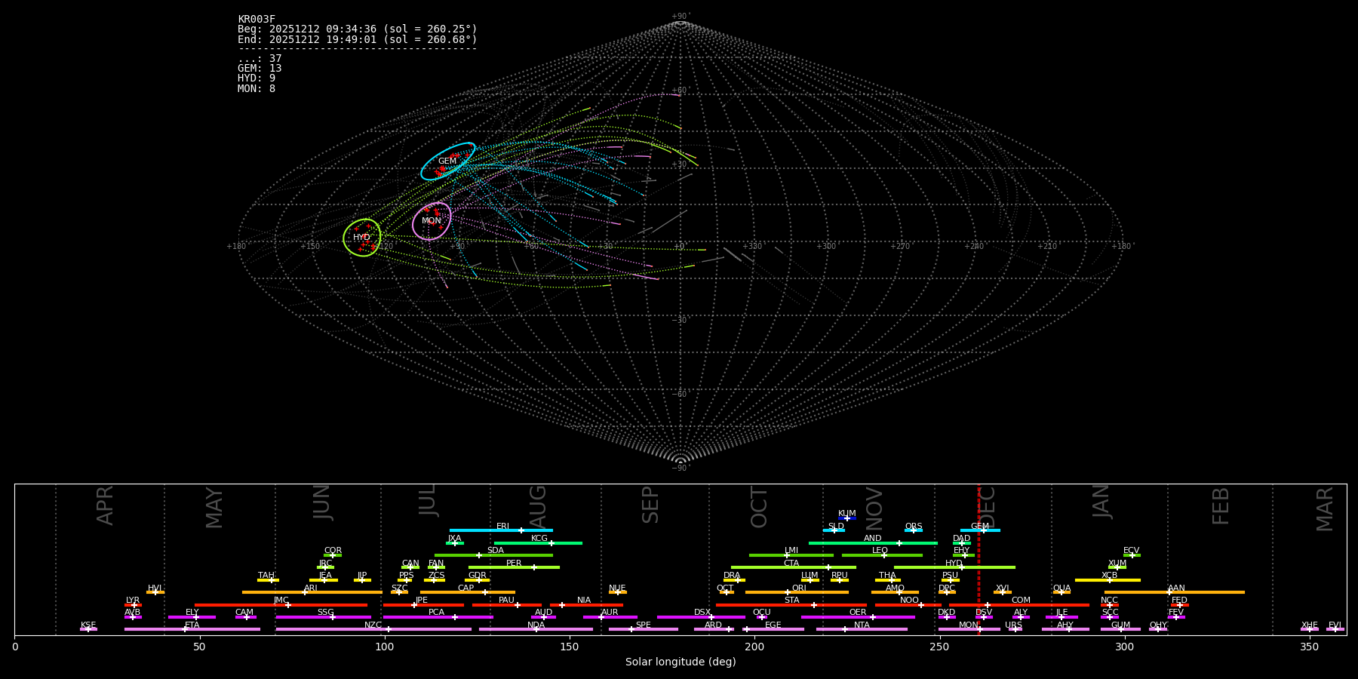Viewport: 1358px width, 679px height.
Task: Click the NDA shower bar label
Action: [536, 625]
